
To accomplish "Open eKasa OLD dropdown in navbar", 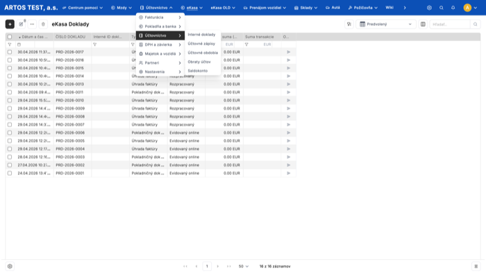I will pos(223,8).
